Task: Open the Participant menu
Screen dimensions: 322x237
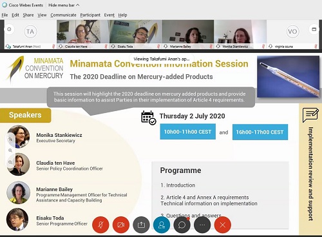Action: [x=90, y=15]
